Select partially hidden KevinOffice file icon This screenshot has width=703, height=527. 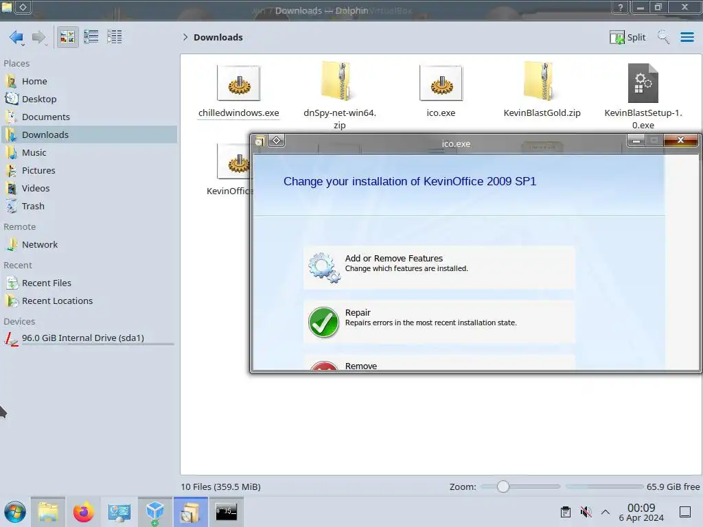233,161
